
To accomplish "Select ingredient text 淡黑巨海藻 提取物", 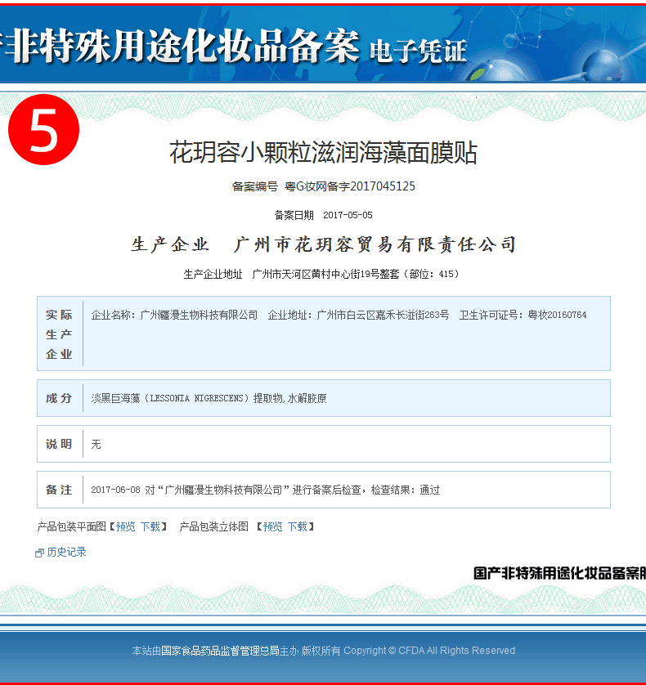I will [187, 398].
